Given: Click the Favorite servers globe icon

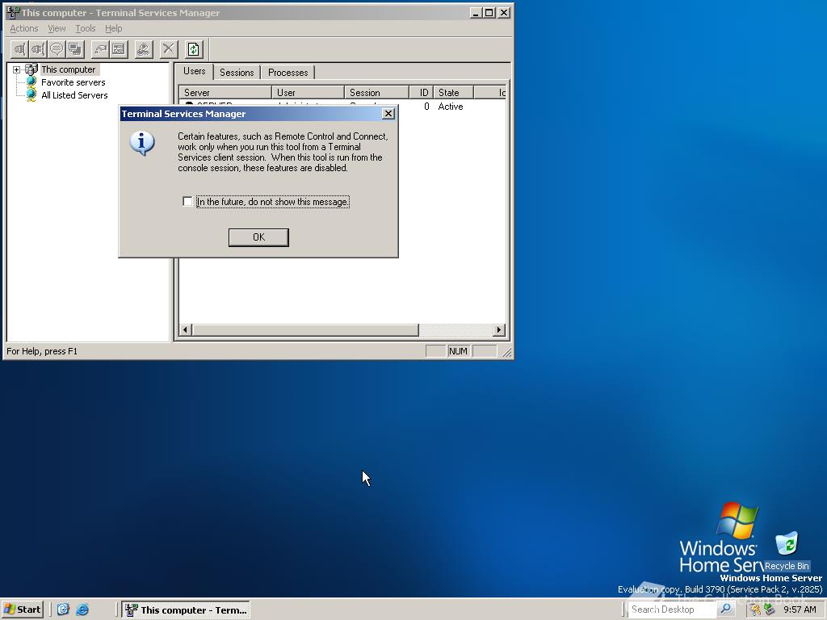Looking at the screenshot, I should tap(31, 82).
